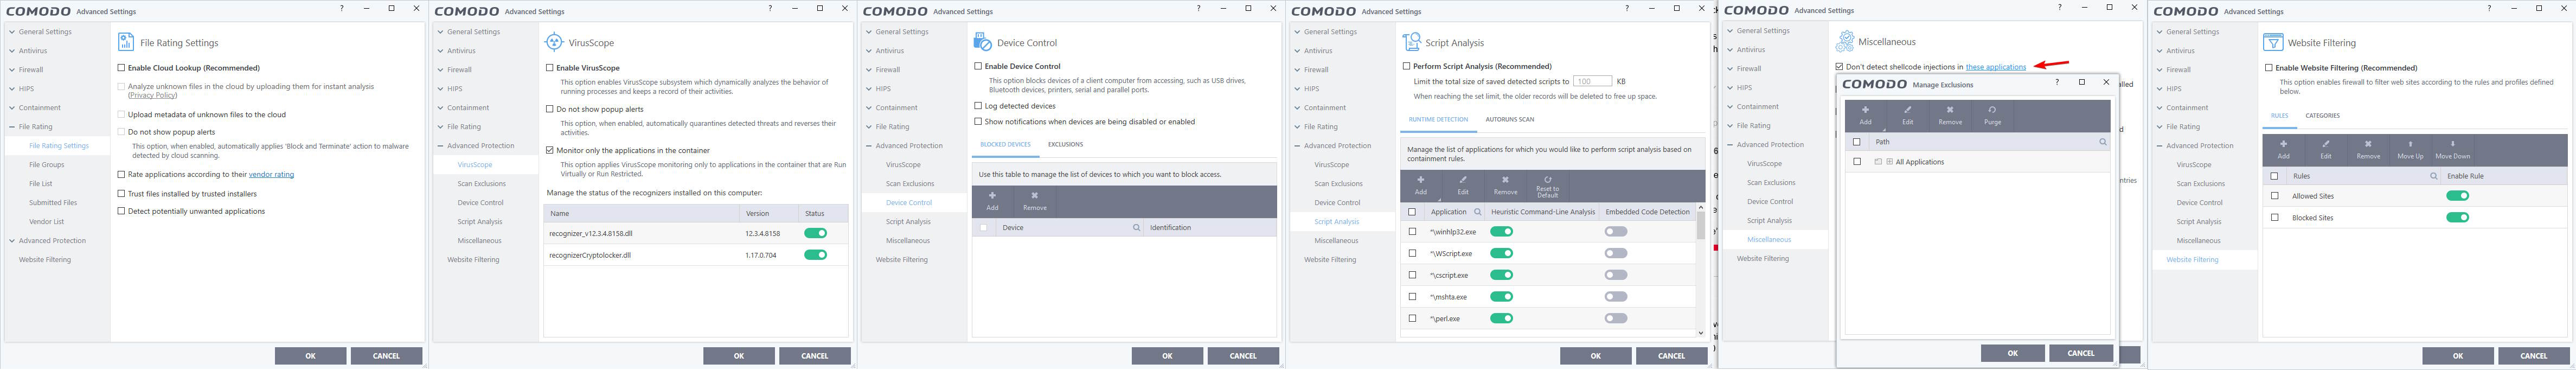Uncheck Monitor only the applications in the container

(x=550, y=150)
